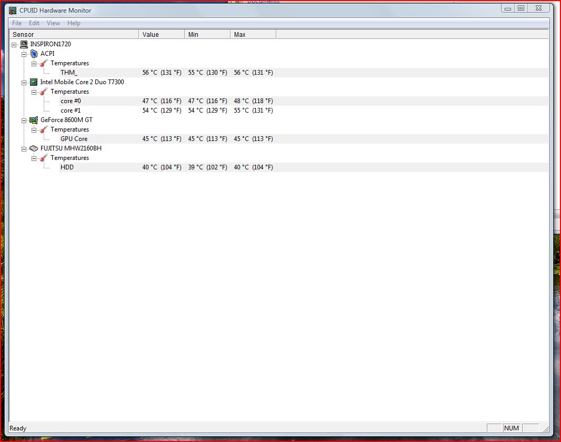Click THM_ current value 56 °C (131 °F)
Image resolution: width=561 pixels, height=442 pixels.
pyautogui.click(x=162, y=73)
